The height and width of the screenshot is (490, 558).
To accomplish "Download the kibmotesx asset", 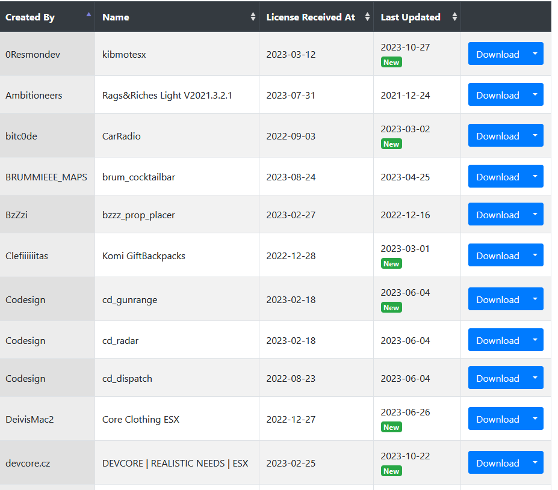I will (497, 54).
